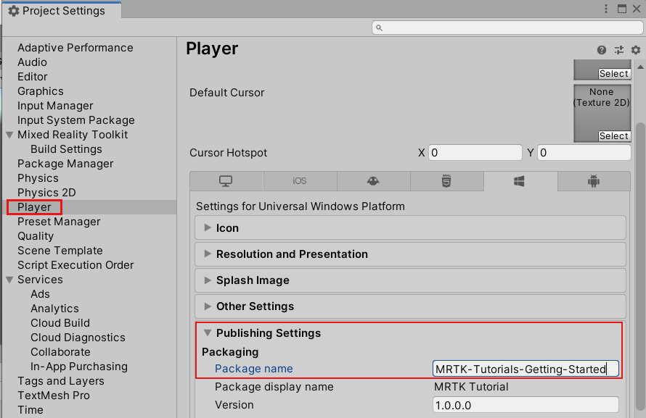Click the settings gear in Player header
This screenshot has height=418, width=646.
pyautogui.click(x=635, y=50)
